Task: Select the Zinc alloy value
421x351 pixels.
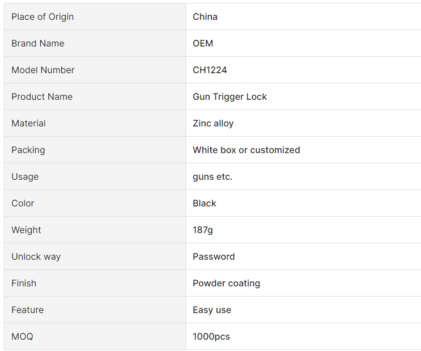Action: pyautogui.click(x=213, y=124)
